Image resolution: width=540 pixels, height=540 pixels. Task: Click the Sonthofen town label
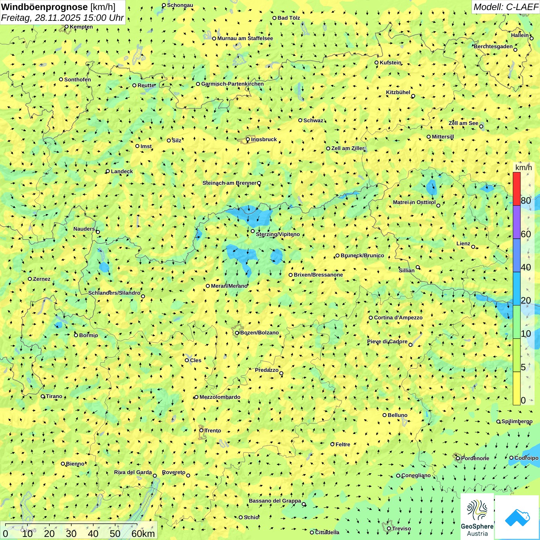(x=78, y=79)
